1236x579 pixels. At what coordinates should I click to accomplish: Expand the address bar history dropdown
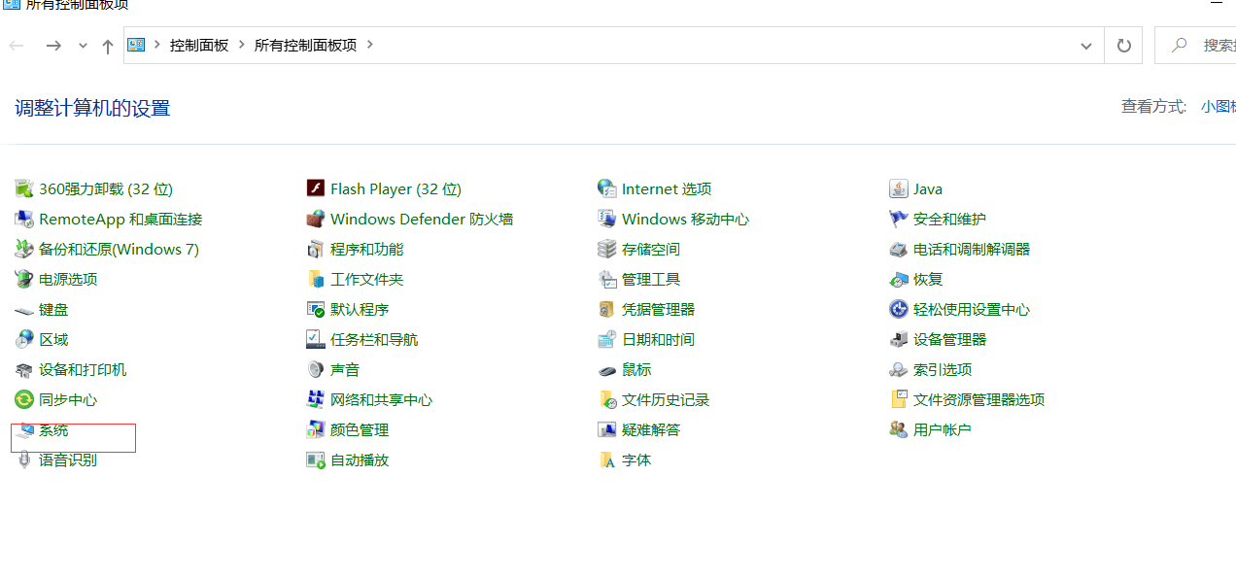click(1086, 46)
